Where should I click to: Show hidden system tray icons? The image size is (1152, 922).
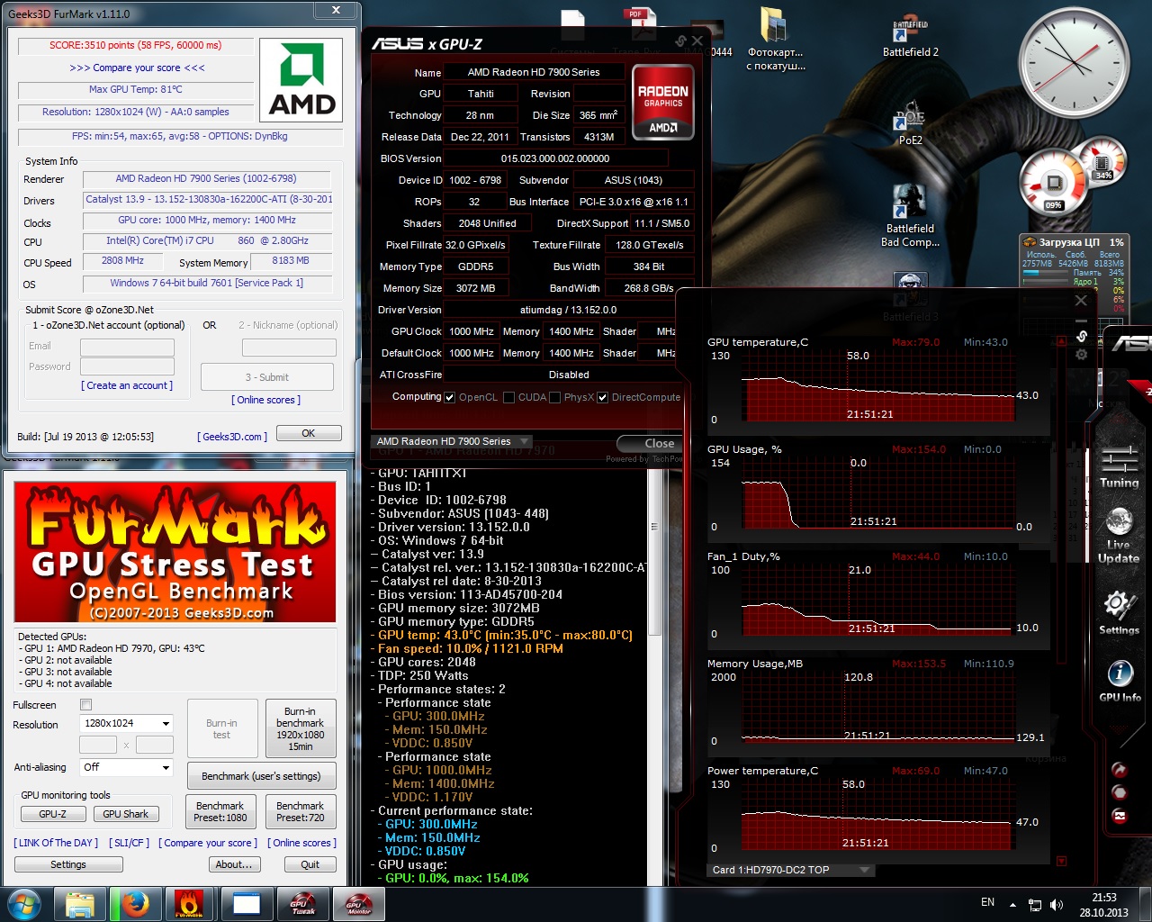coord(1012,904)
